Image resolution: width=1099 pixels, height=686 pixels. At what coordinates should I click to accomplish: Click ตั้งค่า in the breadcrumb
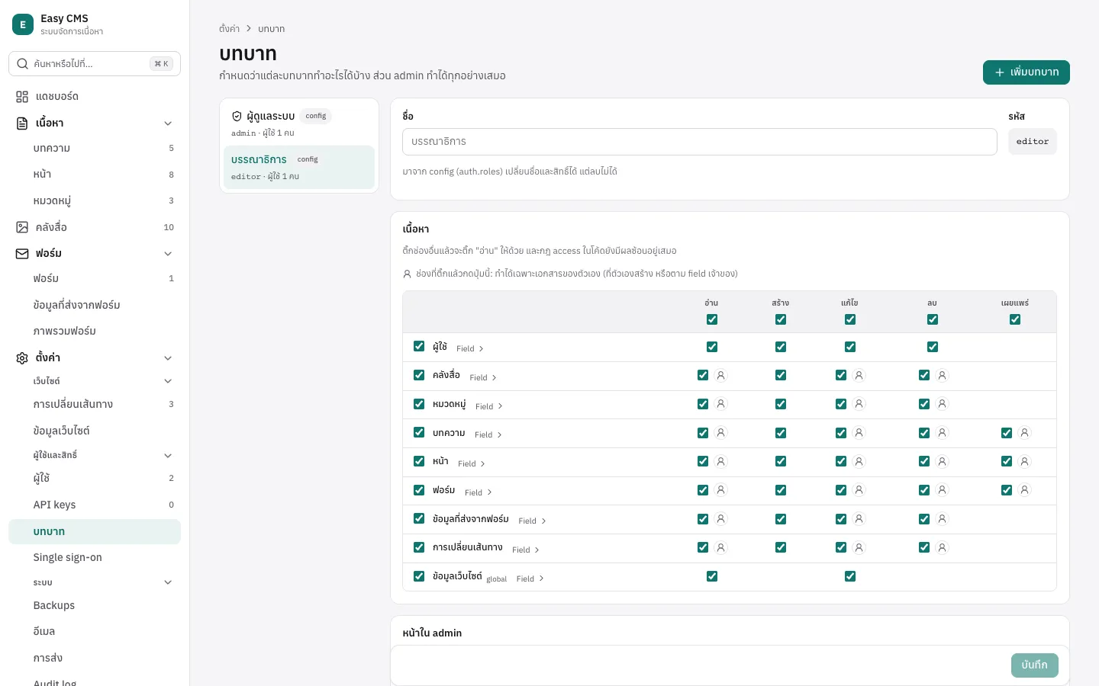(x=229, y=29)
